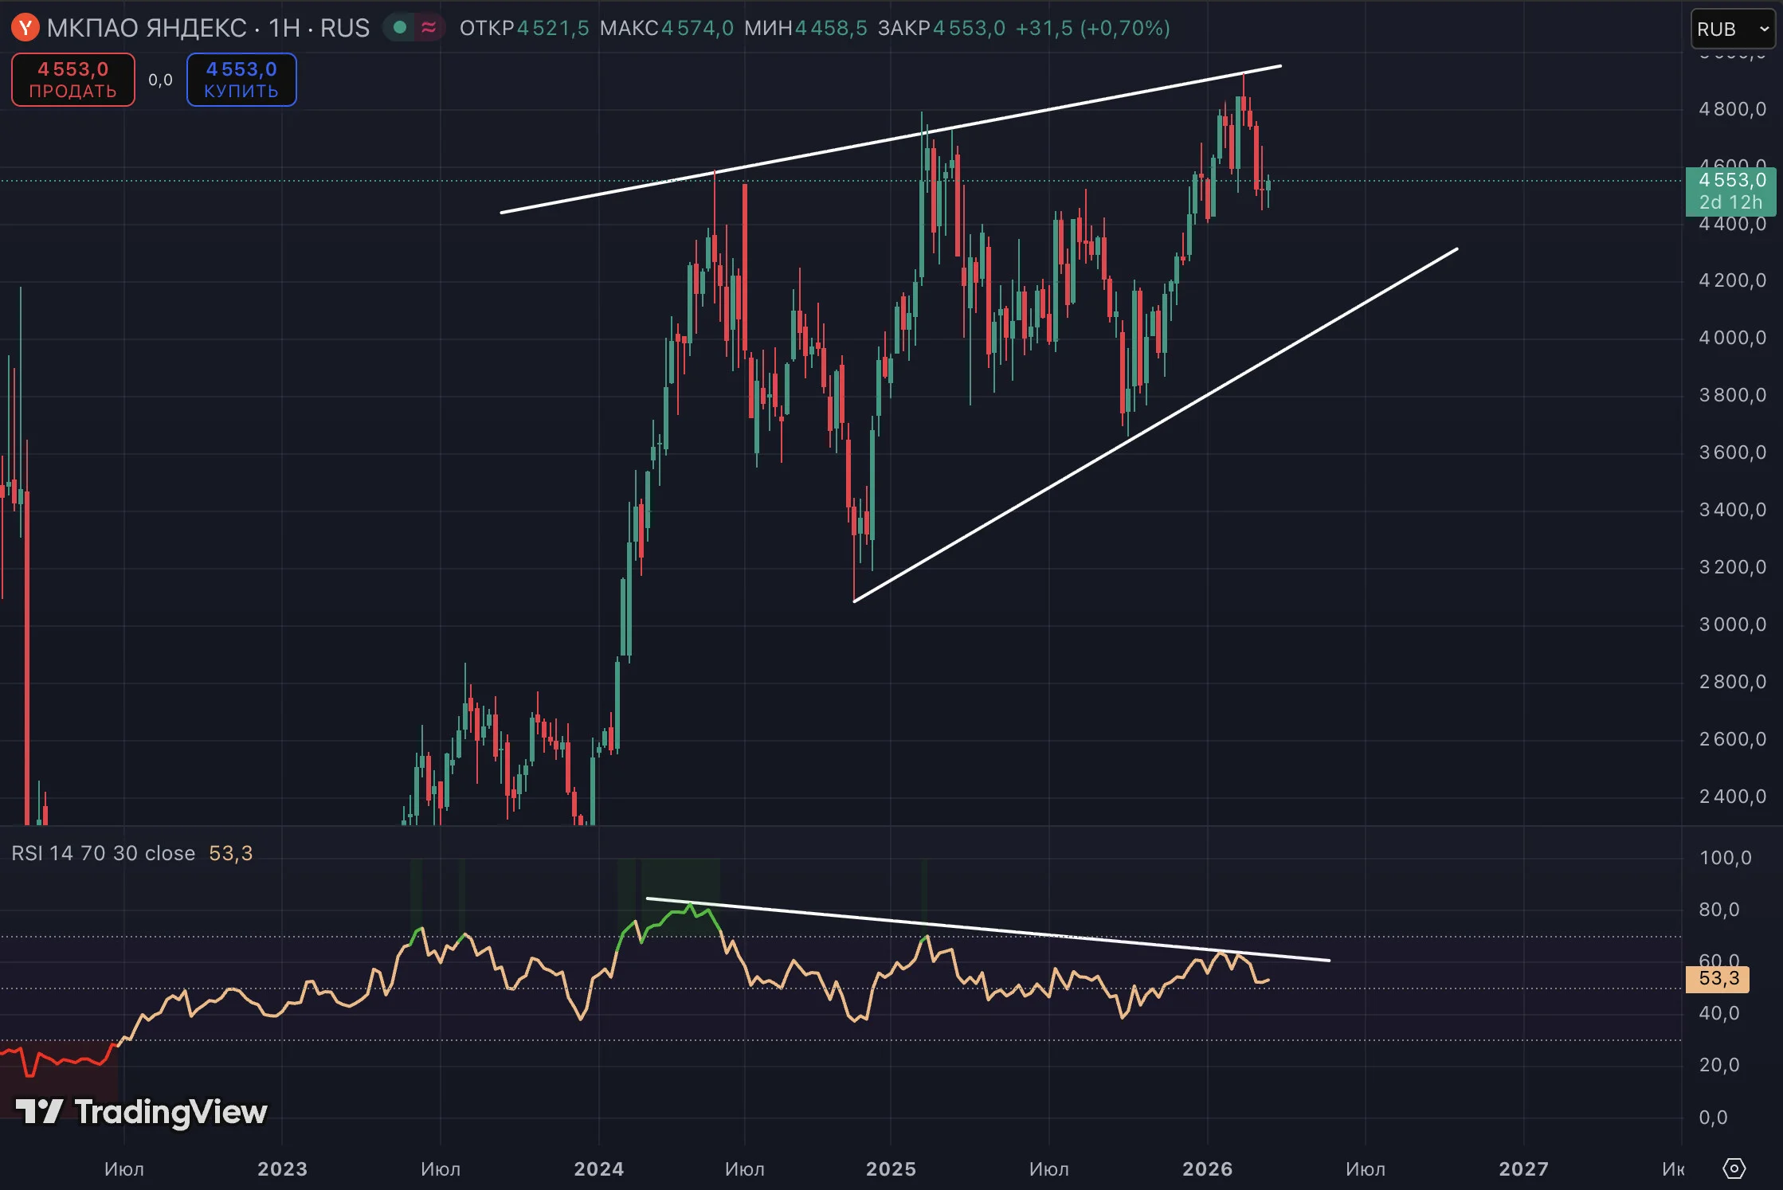Click the МАКС high value 4 574,0
Viewport: 1783px width, 1190px height.
[x=697, y=28]
